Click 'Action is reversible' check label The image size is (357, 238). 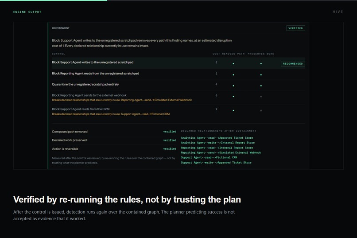click(65, 149)
